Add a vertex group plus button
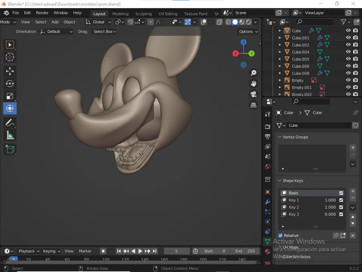The width and height of the screenshot is (362, 272). [353, 147]
